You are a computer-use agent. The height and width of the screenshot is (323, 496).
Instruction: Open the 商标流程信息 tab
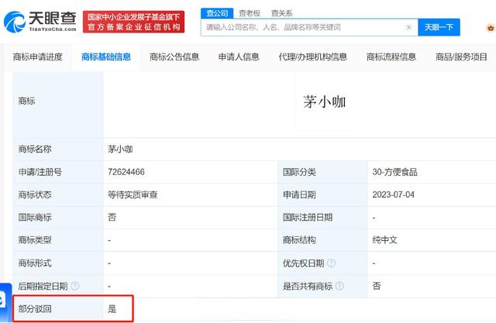click(391, 57)
